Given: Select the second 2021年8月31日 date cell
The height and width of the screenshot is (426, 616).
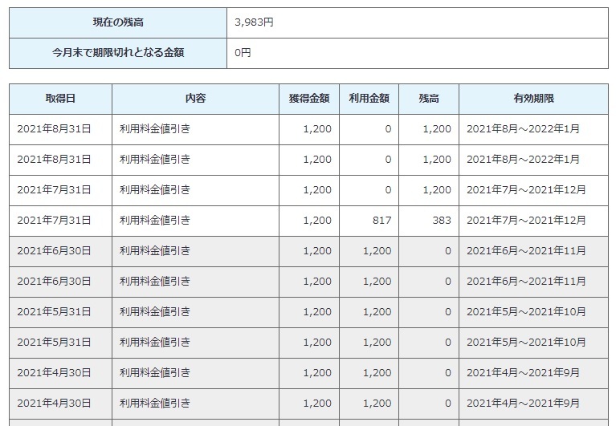Looking at the screenshot, I should (x=54, y=160).
